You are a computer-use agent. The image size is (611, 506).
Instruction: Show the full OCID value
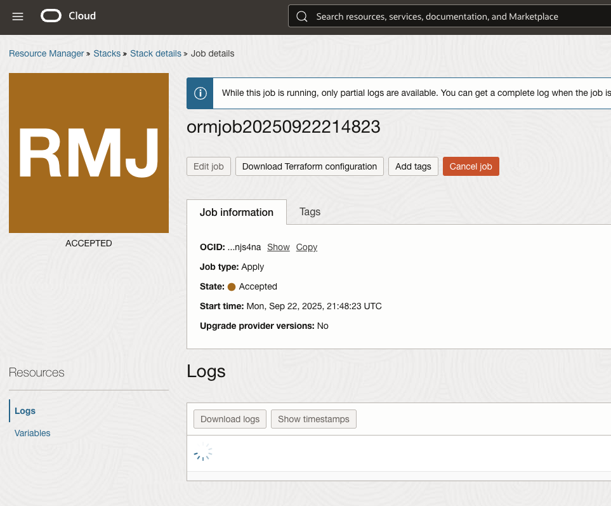coord(278,247)
